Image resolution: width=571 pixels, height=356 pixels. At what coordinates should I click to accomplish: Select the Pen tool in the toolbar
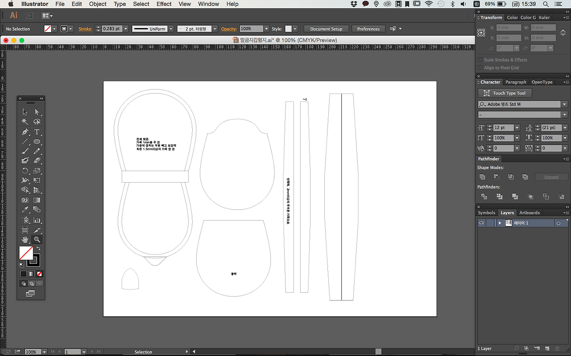tap(25, 131)
